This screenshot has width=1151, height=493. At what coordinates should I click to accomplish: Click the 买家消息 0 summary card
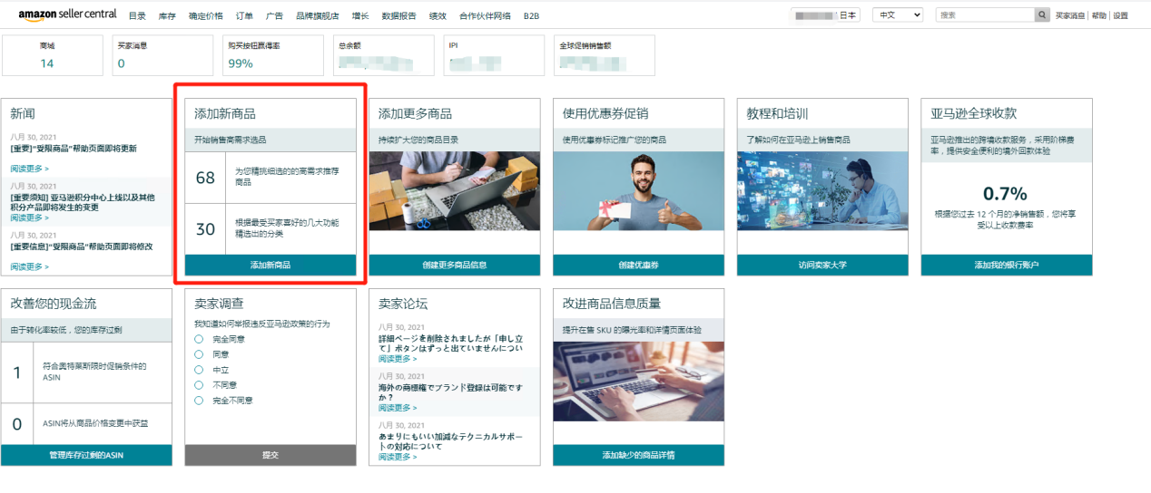tap(162, 55)
